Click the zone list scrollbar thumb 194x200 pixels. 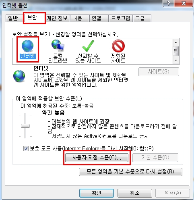point(176,51)
